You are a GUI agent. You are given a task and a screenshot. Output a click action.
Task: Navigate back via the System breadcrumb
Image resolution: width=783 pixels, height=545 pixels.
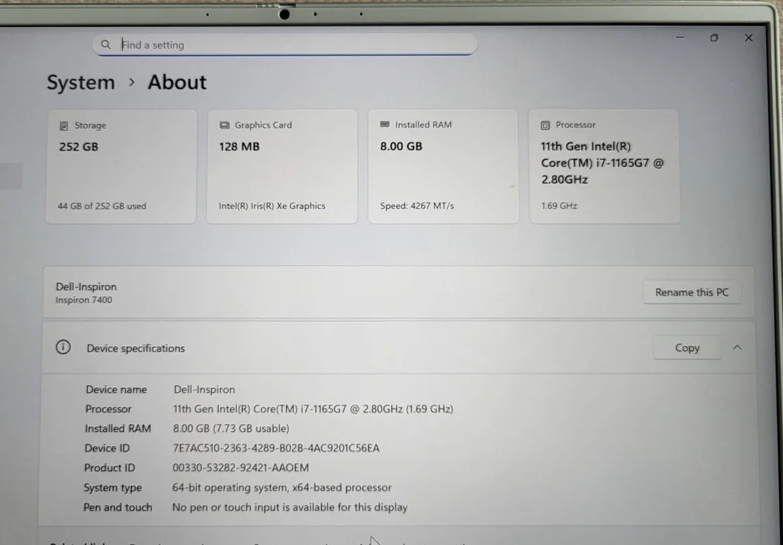pyautogui.click(x=80, y=82)
